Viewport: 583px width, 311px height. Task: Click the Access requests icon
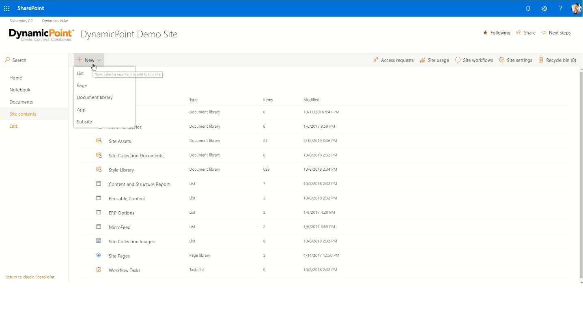click(x=376, y=60)
